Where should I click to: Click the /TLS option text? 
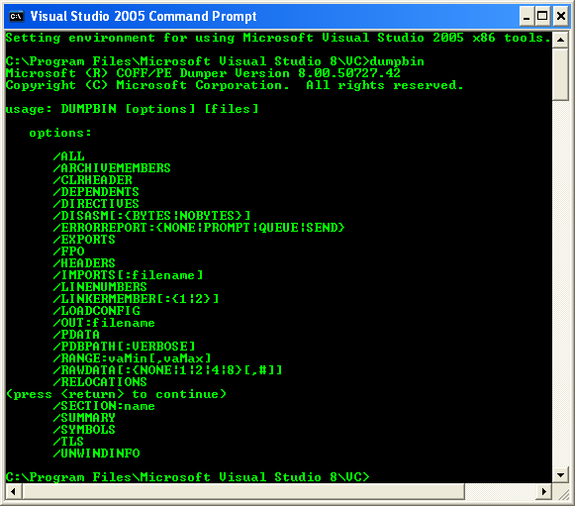68,442
